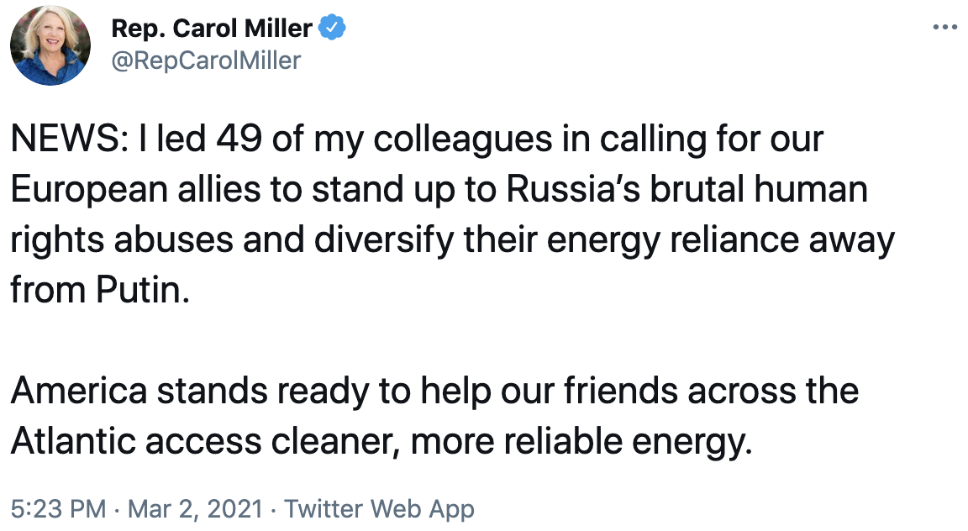Open the @RepCarolMiller handle link

click(205, 60)
